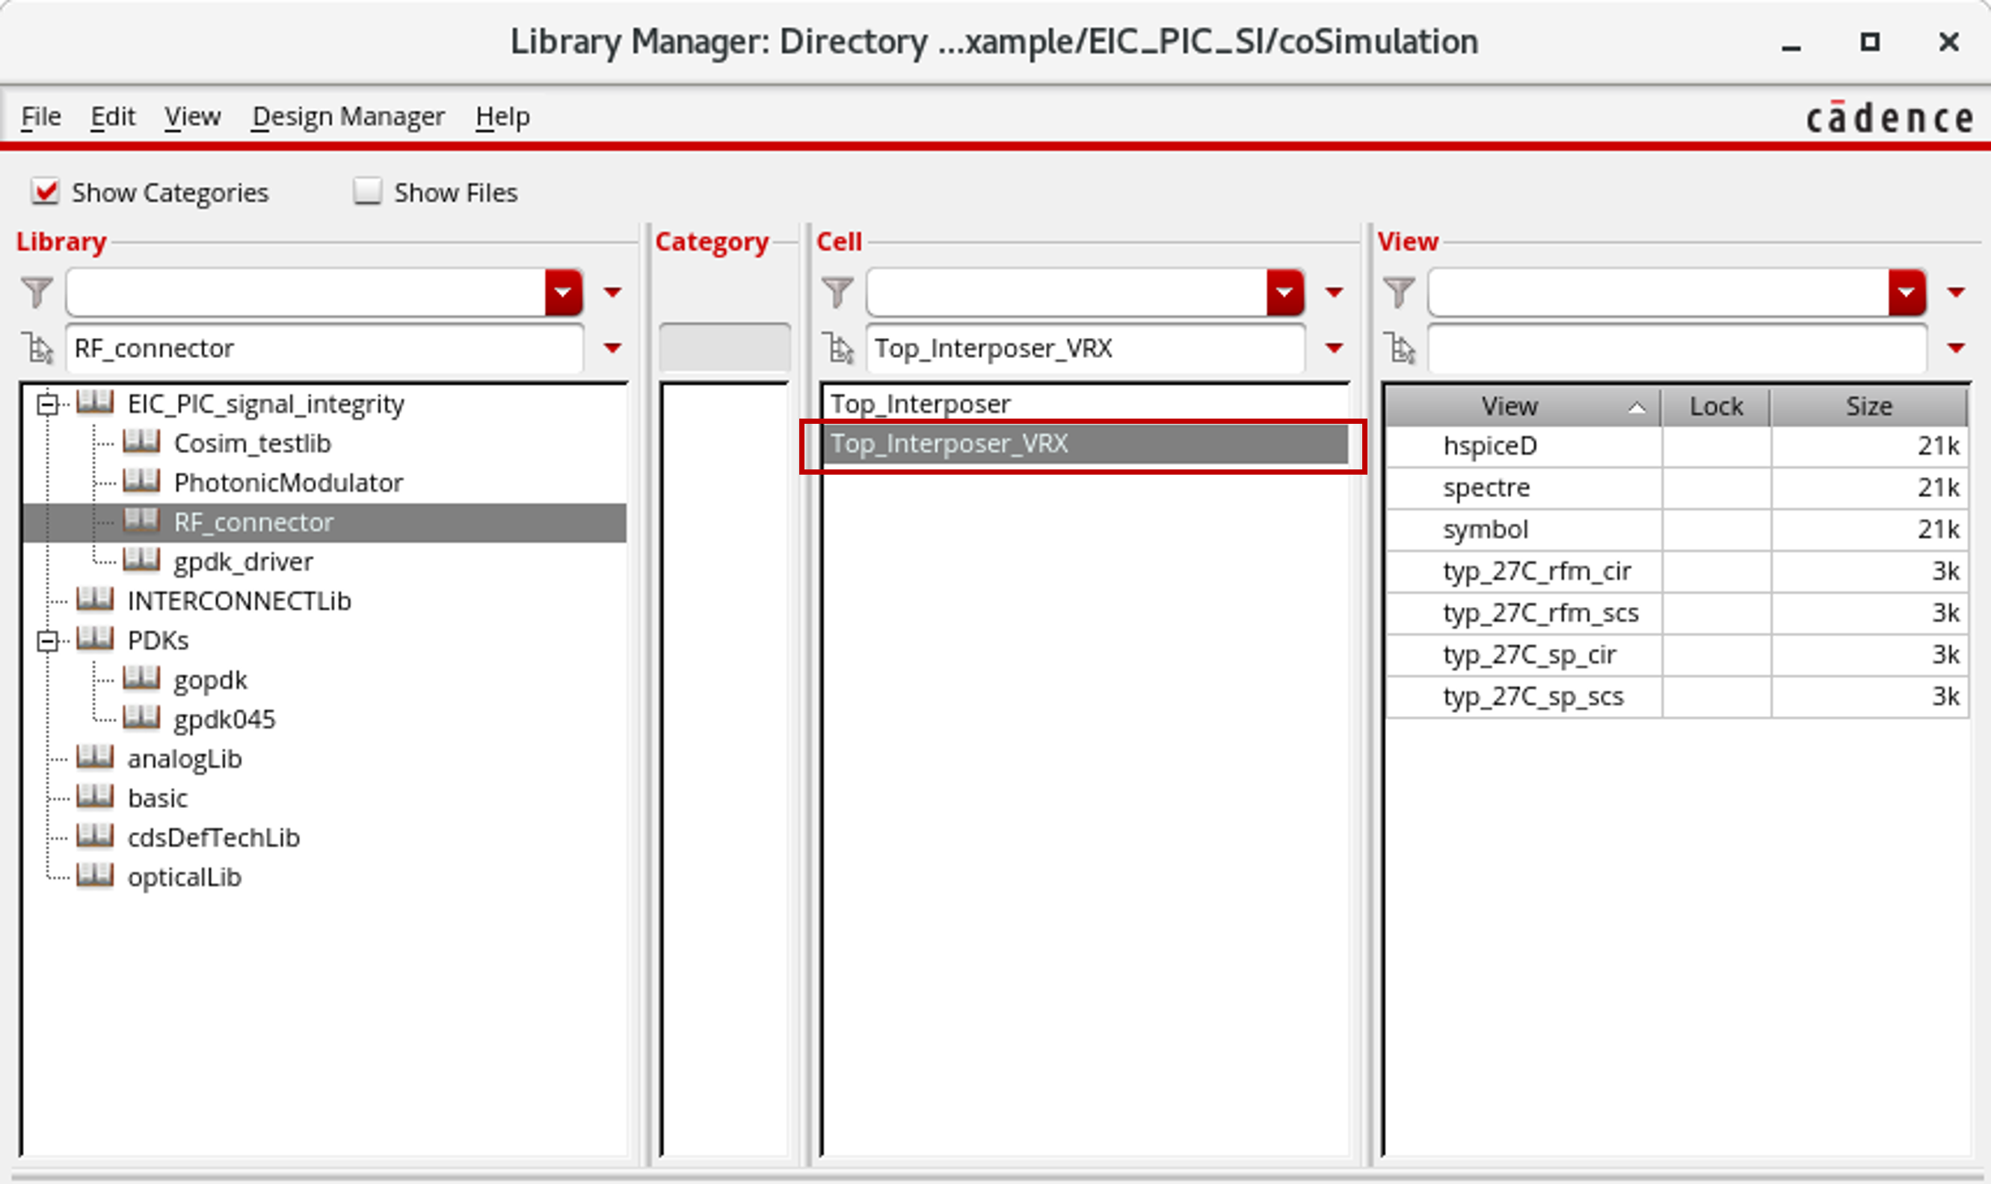
Task: Click the opticalLib library icon
Action: tap(95, 875)
